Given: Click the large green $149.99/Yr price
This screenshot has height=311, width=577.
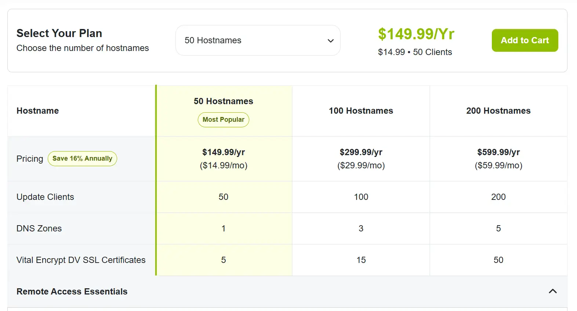Looking at the screenshot, I should (x=416, y=34).
